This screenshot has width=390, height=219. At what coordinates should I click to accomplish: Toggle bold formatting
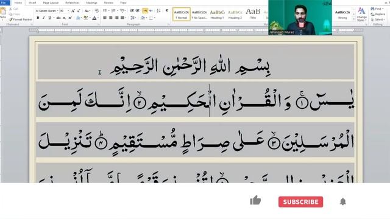[38, 18]
